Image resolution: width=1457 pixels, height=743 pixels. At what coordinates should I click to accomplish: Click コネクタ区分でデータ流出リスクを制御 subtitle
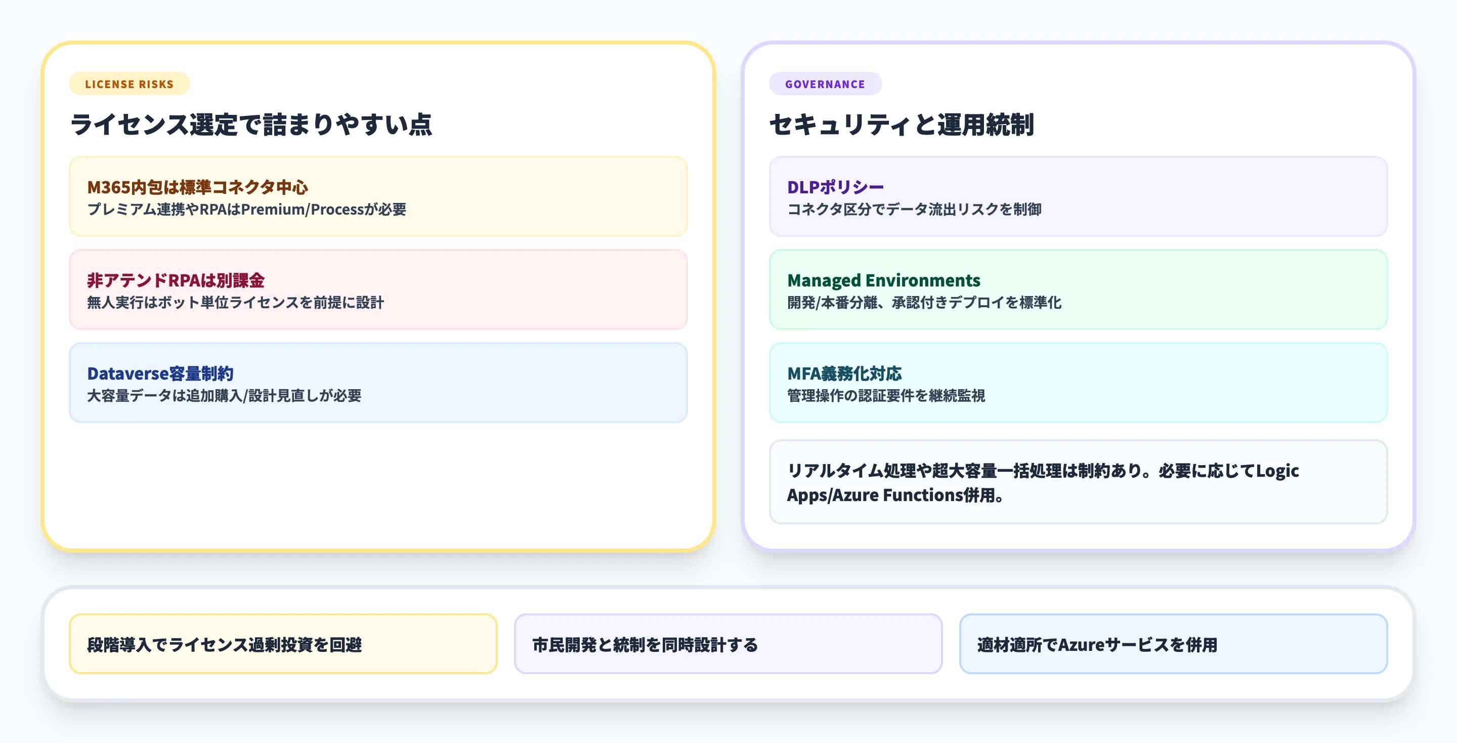(915, 210)
